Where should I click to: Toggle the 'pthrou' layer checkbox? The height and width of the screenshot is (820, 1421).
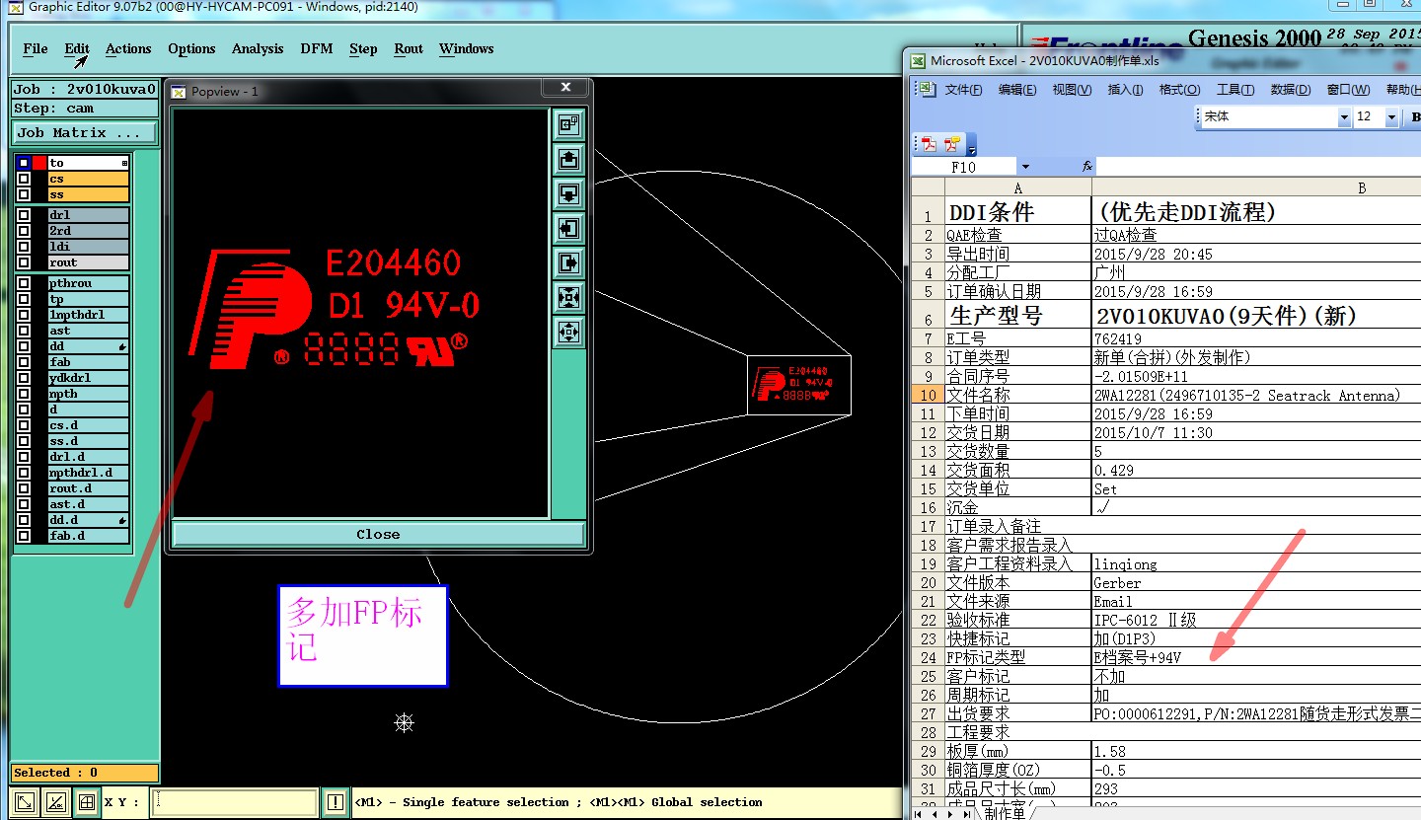(x=24, y=283)
